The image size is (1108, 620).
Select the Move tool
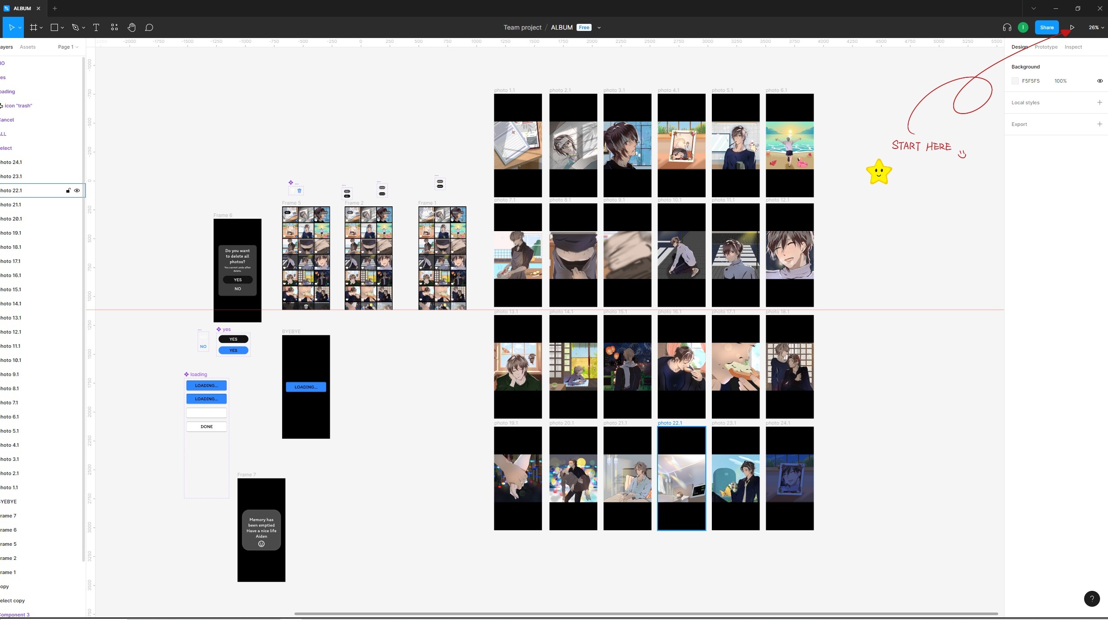point(11,27)
